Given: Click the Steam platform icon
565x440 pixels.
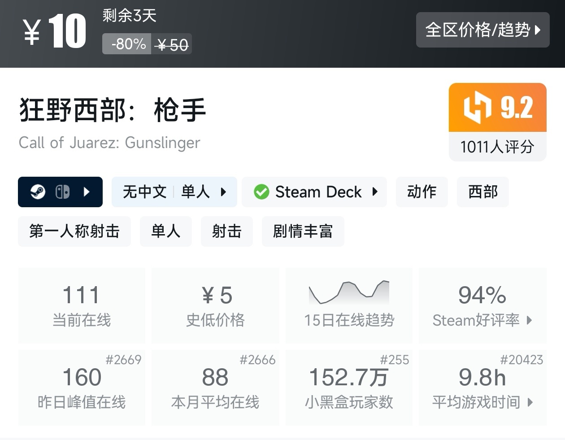Looking at the screenshot, I should pos(38,192).
